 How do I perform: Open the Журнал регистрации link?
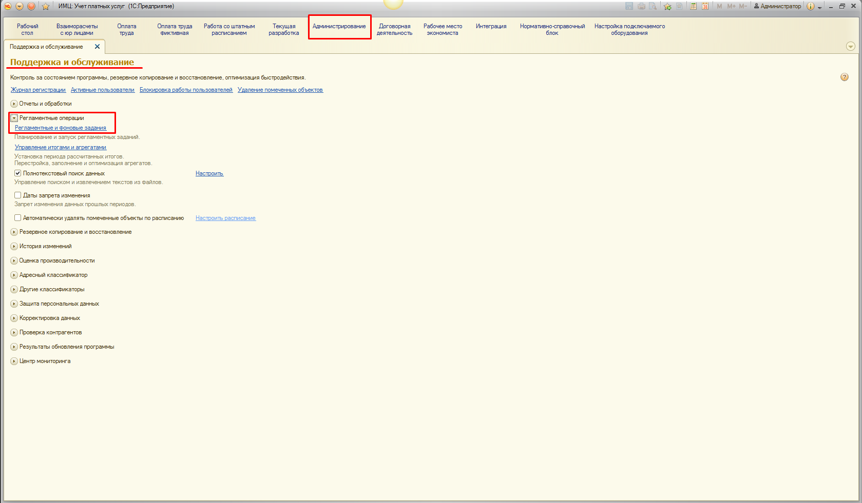point(38,90)
